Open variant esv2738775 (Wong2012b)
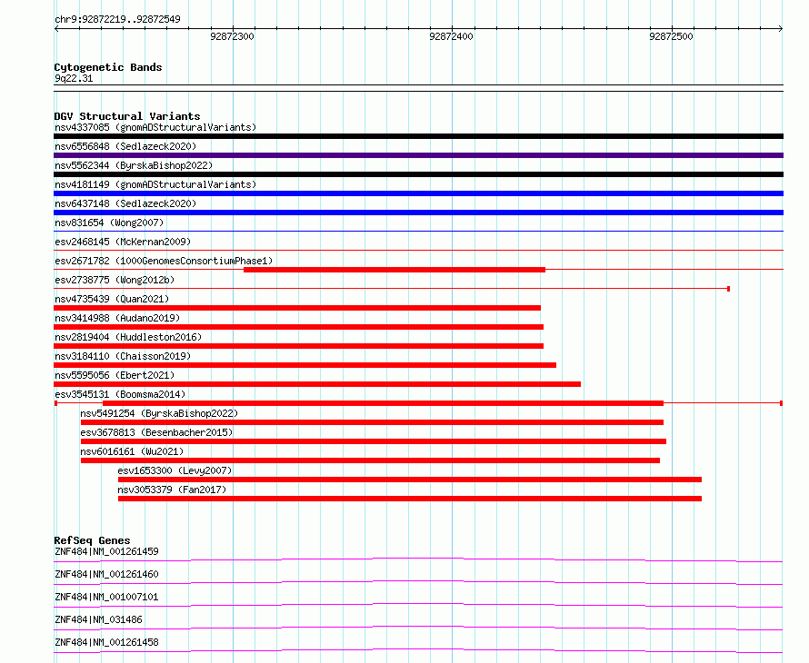The image size is (809, 663). point(115,280)
